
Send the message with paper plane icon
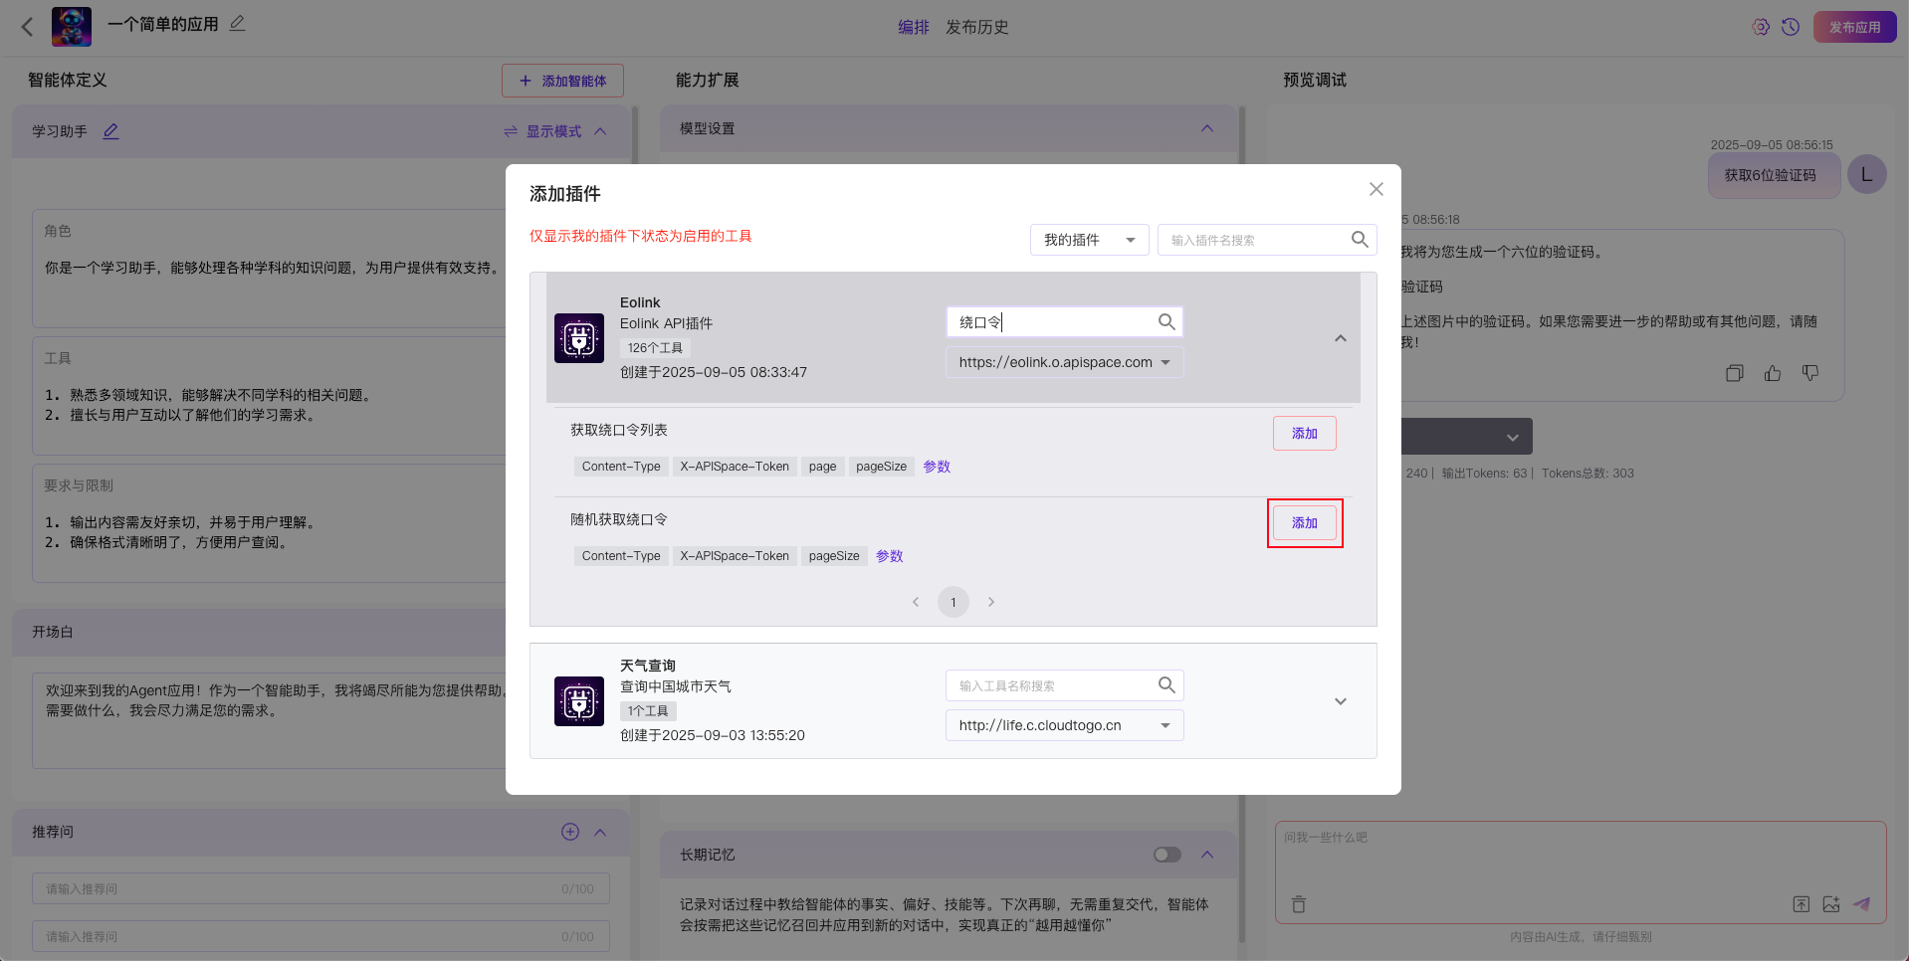(x=1862, y=904)
